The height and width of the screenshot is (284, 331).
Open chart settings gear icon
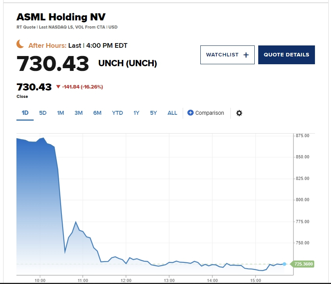(x=239, y=113)
